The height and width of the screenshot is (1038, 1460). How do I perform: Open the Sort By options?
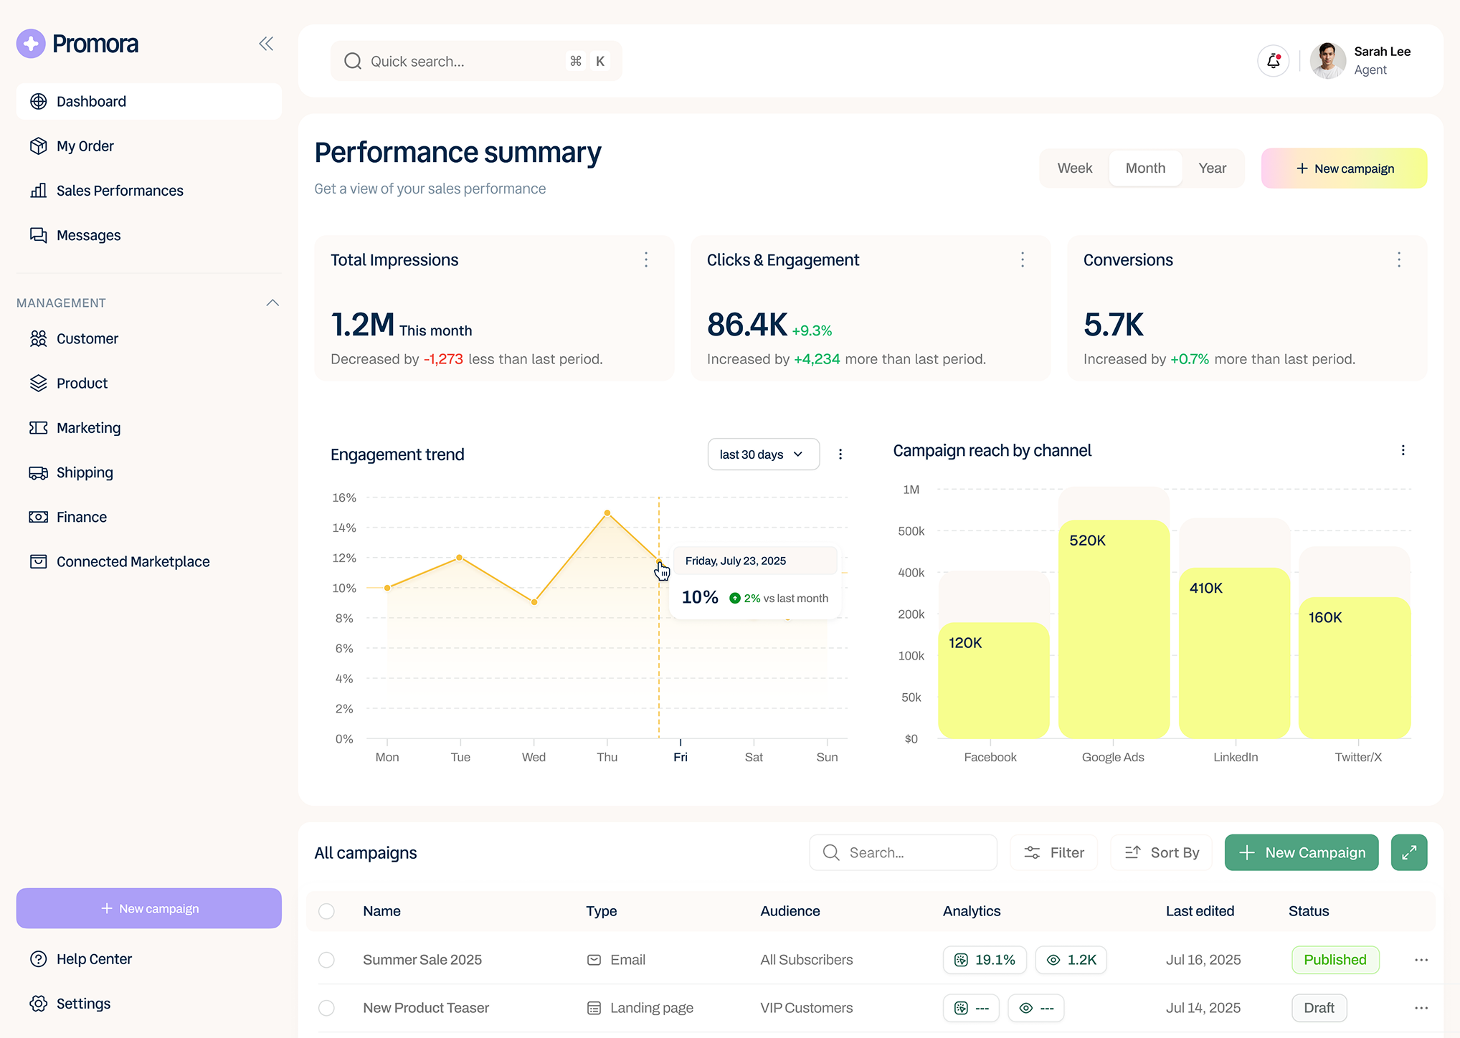click(1161, 852)
